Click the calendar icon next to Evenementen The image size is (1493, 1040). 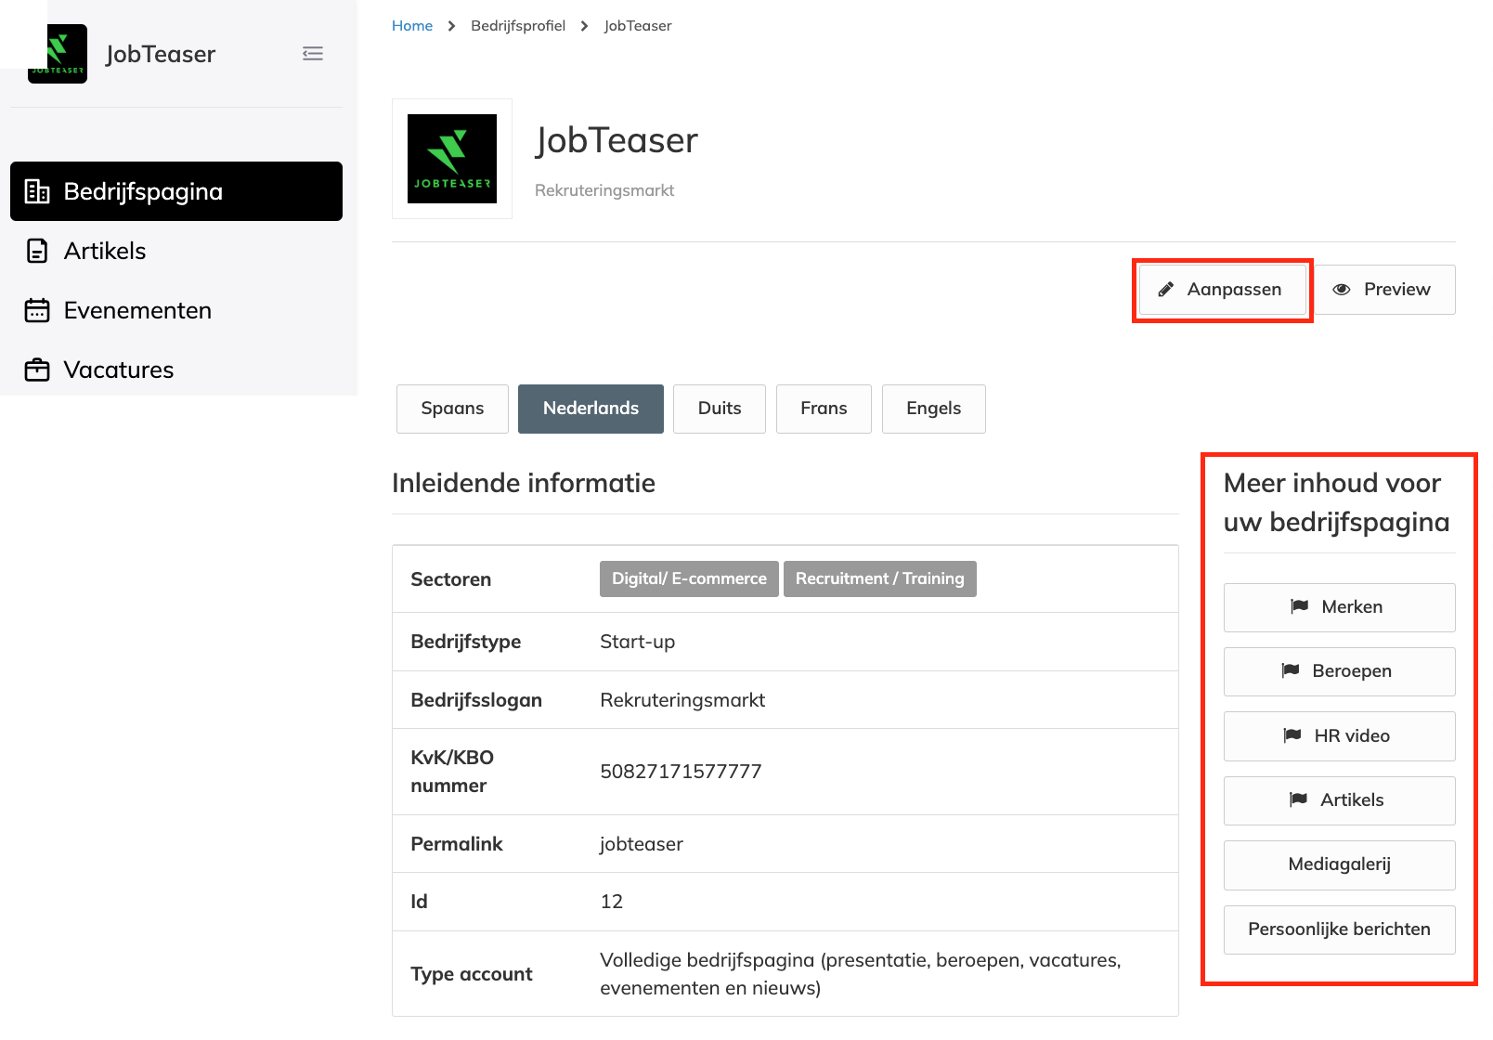(37, 310)
